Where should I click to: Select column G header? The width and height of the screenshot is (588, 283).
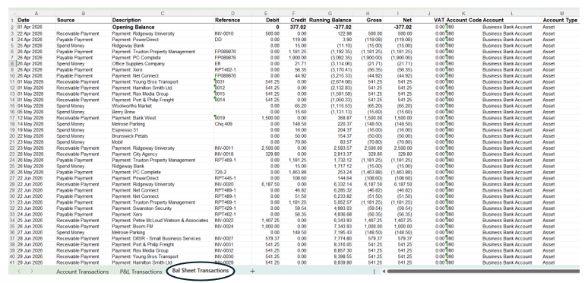(x=330, y=14)
